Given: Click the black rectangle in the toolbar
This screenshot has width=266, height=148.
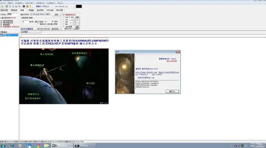Looking at the screenshot, I should click(x=79, y=6).
